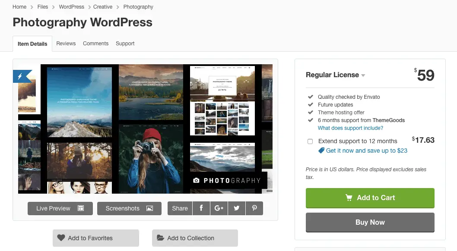The height and width of the screenshot is (251, 457).
Task: Click Get it now and save link
Action: (367, 151)
